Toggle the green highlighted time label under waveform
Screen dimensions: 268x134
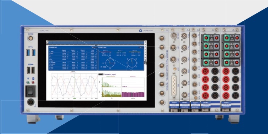74,98
